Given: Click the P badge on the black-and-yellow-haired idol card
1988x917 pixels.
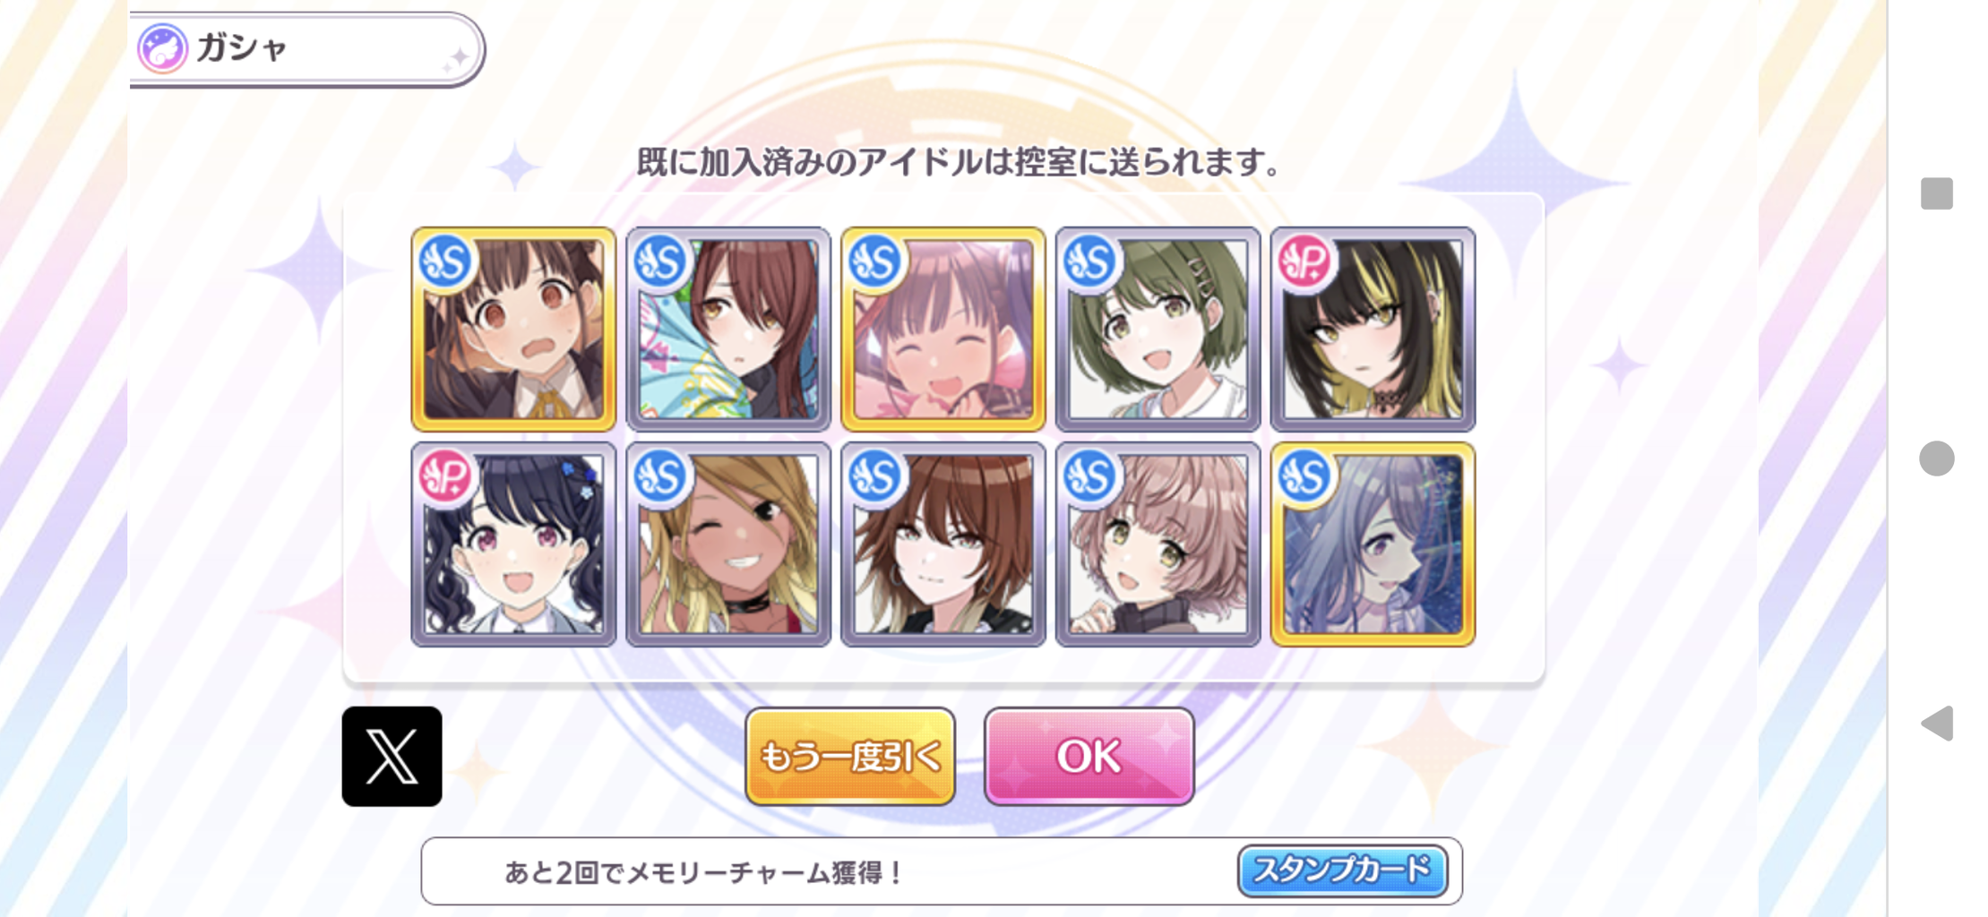Looking at the screenshot, I should (1305, 261).
